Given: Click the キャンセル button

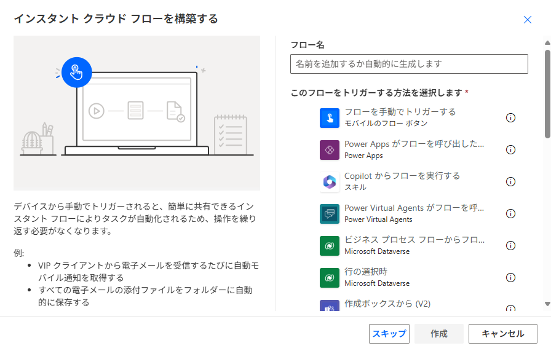Looking at the screenshot, I should click(x=503, y=334).
